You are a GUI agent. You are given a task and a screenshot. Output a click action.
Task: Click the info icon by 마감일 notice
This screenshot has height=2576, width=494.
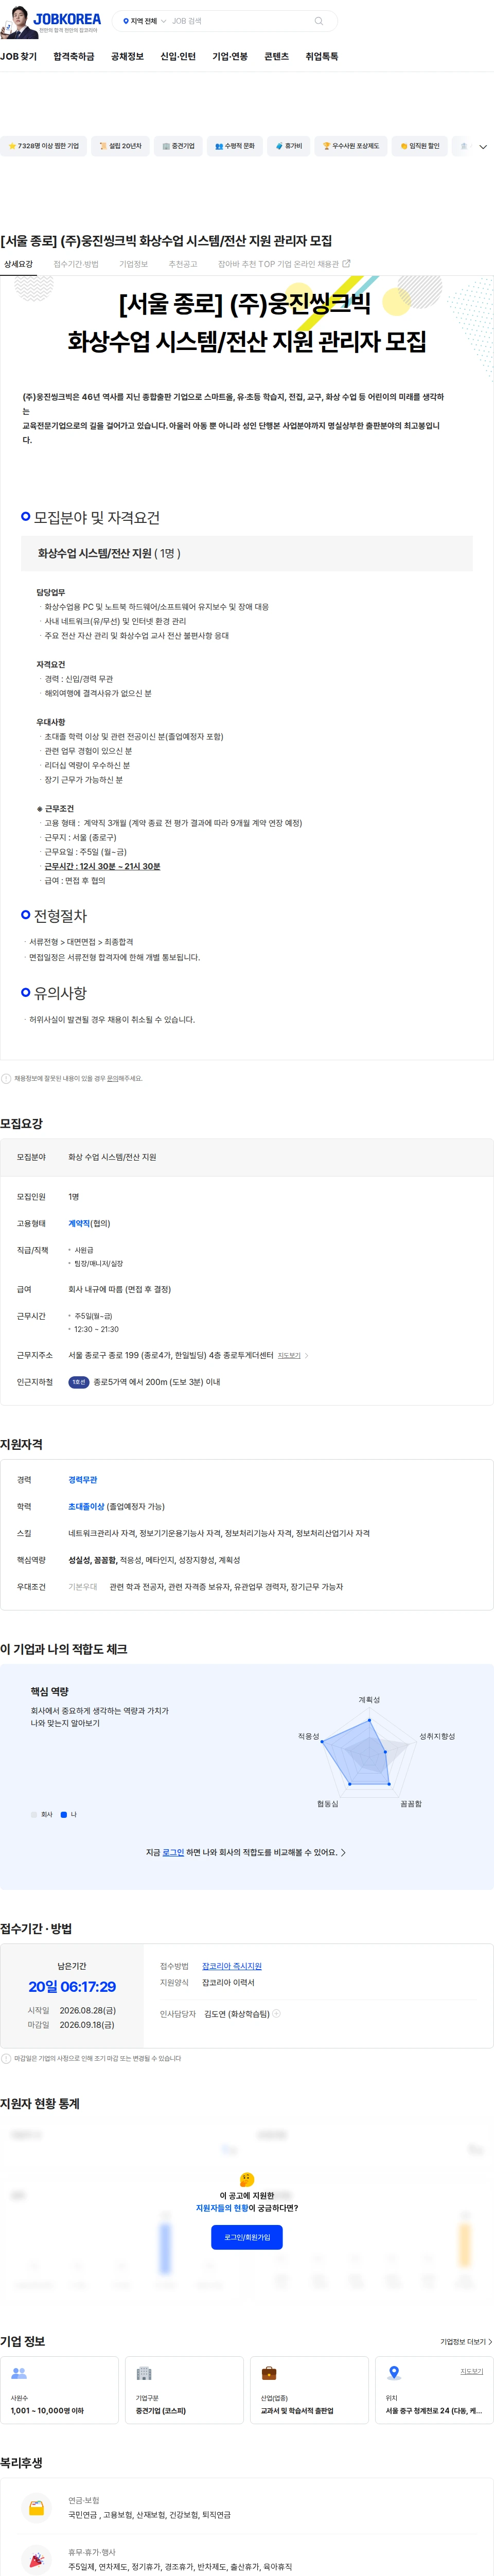6,2058
